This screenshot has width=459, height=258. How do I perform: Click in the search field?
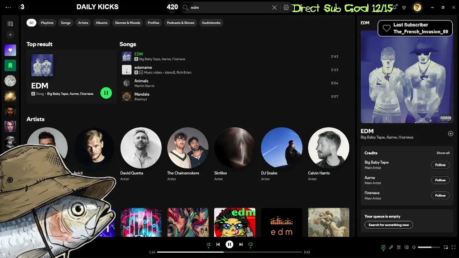230,8
